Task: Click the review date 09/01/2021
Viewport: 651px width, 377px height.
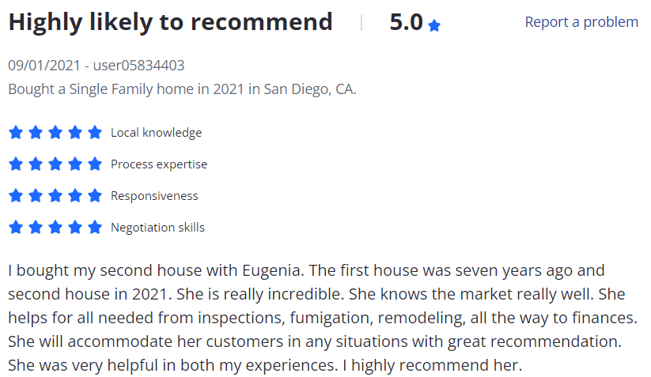Action: click(44, 65)
